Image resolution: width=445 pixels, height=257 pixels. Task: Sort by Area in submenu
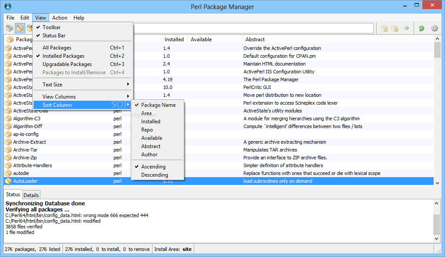(157, 113)
